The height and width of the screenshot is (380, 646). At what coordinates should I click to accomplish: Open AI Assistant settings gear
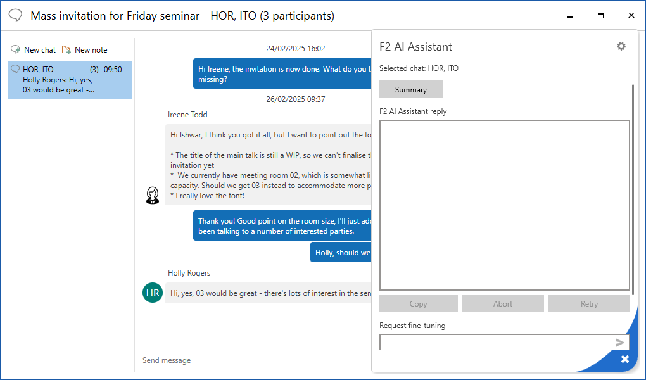[621, 46]
